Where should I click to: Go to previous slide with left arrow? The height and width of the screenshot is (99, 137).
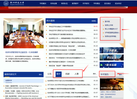click(x=38, y=47)
